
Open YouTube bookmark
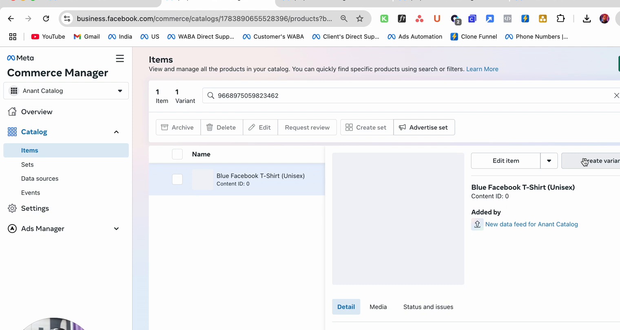[48, 37]
